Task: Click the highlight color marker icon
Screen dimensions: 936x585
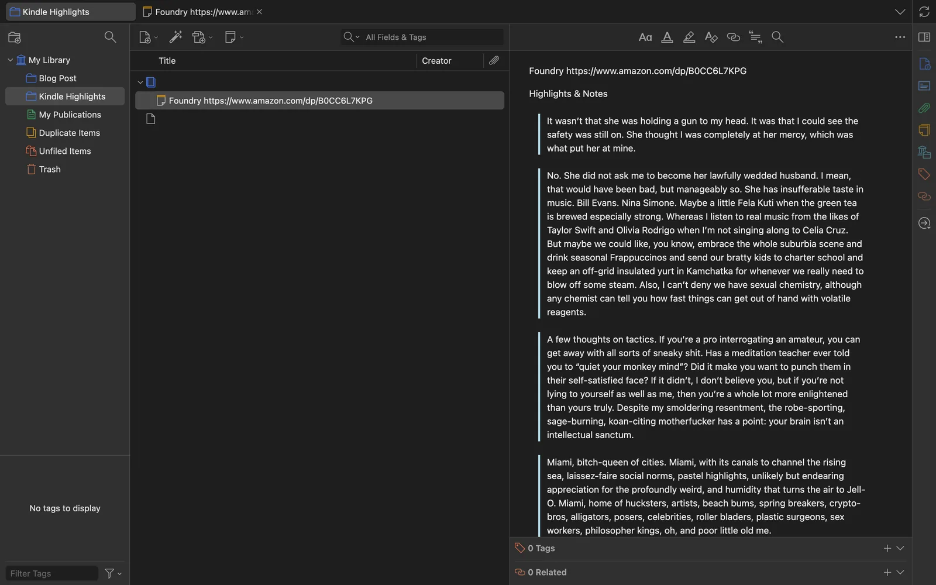Action: [689, 37]
